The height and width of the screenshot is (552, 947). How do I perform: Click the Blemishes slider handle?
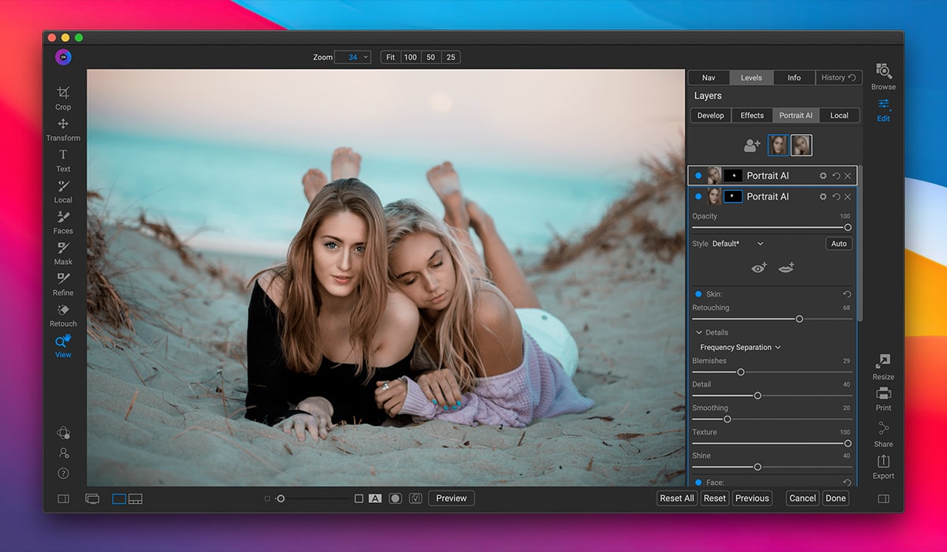[740, 372]
